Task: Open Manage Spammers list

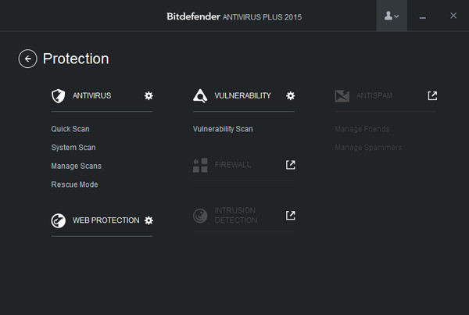Action: pyautogui.click(x=368, y=148)
